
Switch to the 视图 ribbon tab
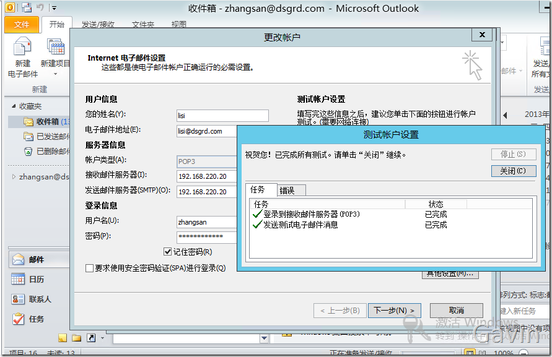click(179, 25)
